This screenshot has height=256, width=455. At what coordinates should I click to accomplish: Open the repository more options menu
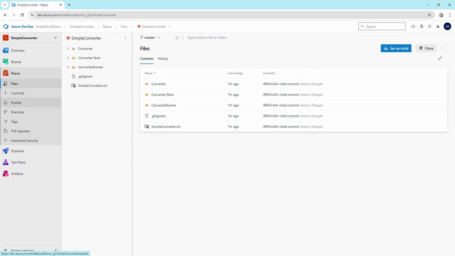(125, 38)
